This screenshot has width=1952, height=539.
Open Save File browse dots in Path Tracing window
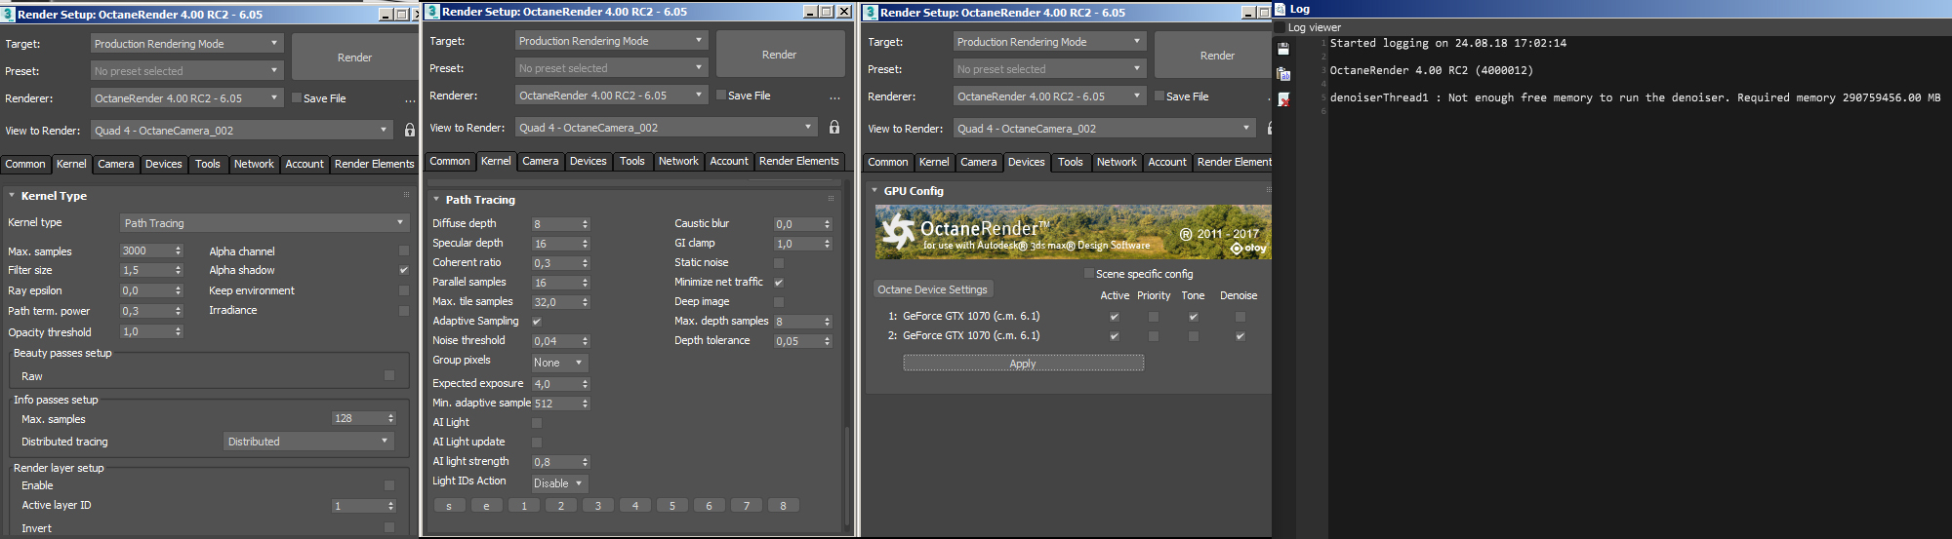click(x=834, y=97)
